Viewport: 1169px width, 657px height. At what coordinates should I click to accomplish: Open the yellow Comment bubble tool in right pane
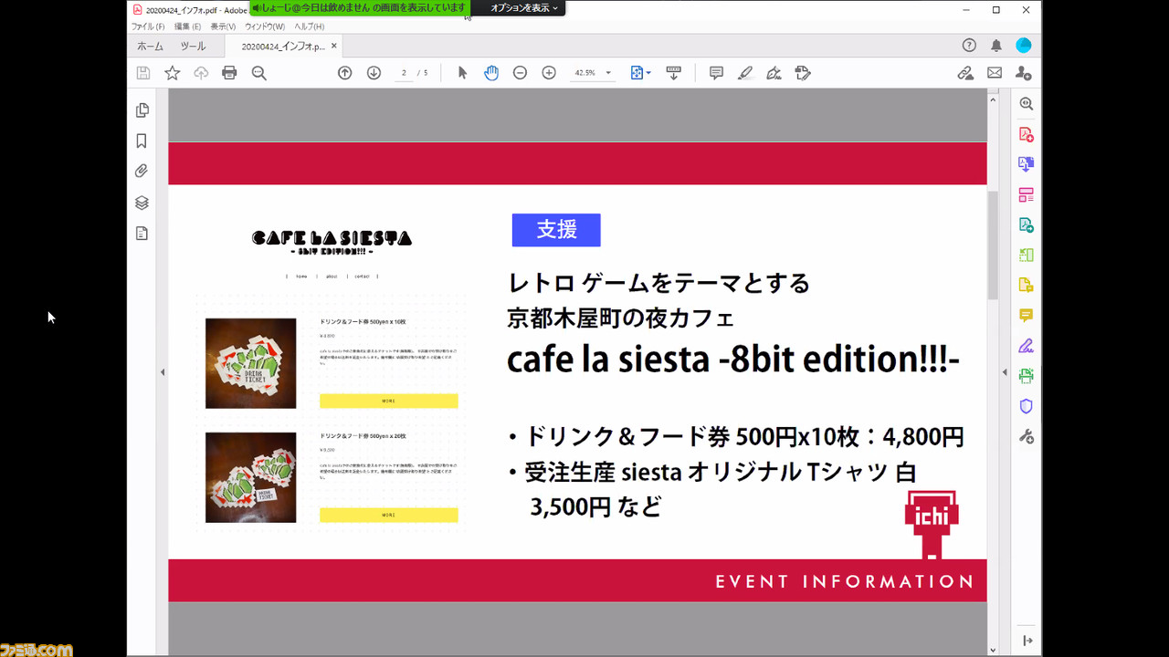pos(1027,316)
